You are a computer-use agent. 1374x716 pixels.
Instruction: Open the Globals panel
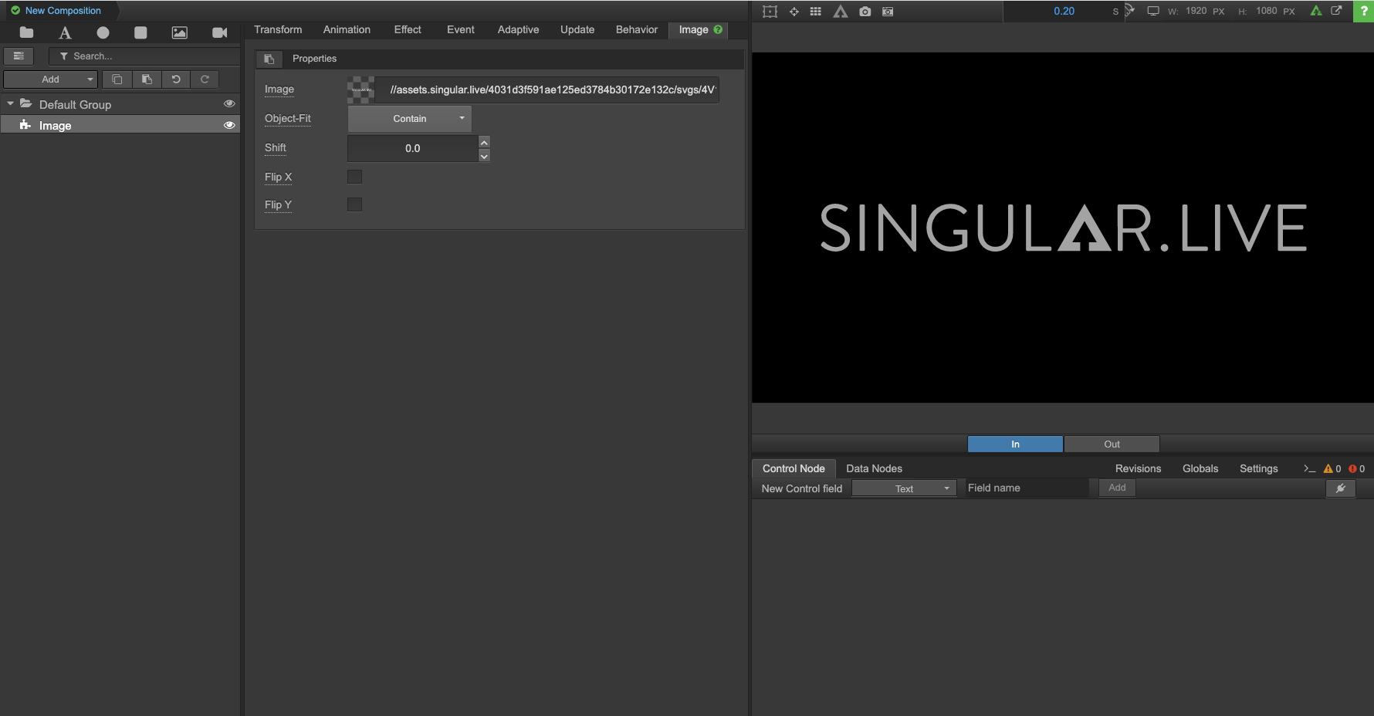pos(1200,468)
